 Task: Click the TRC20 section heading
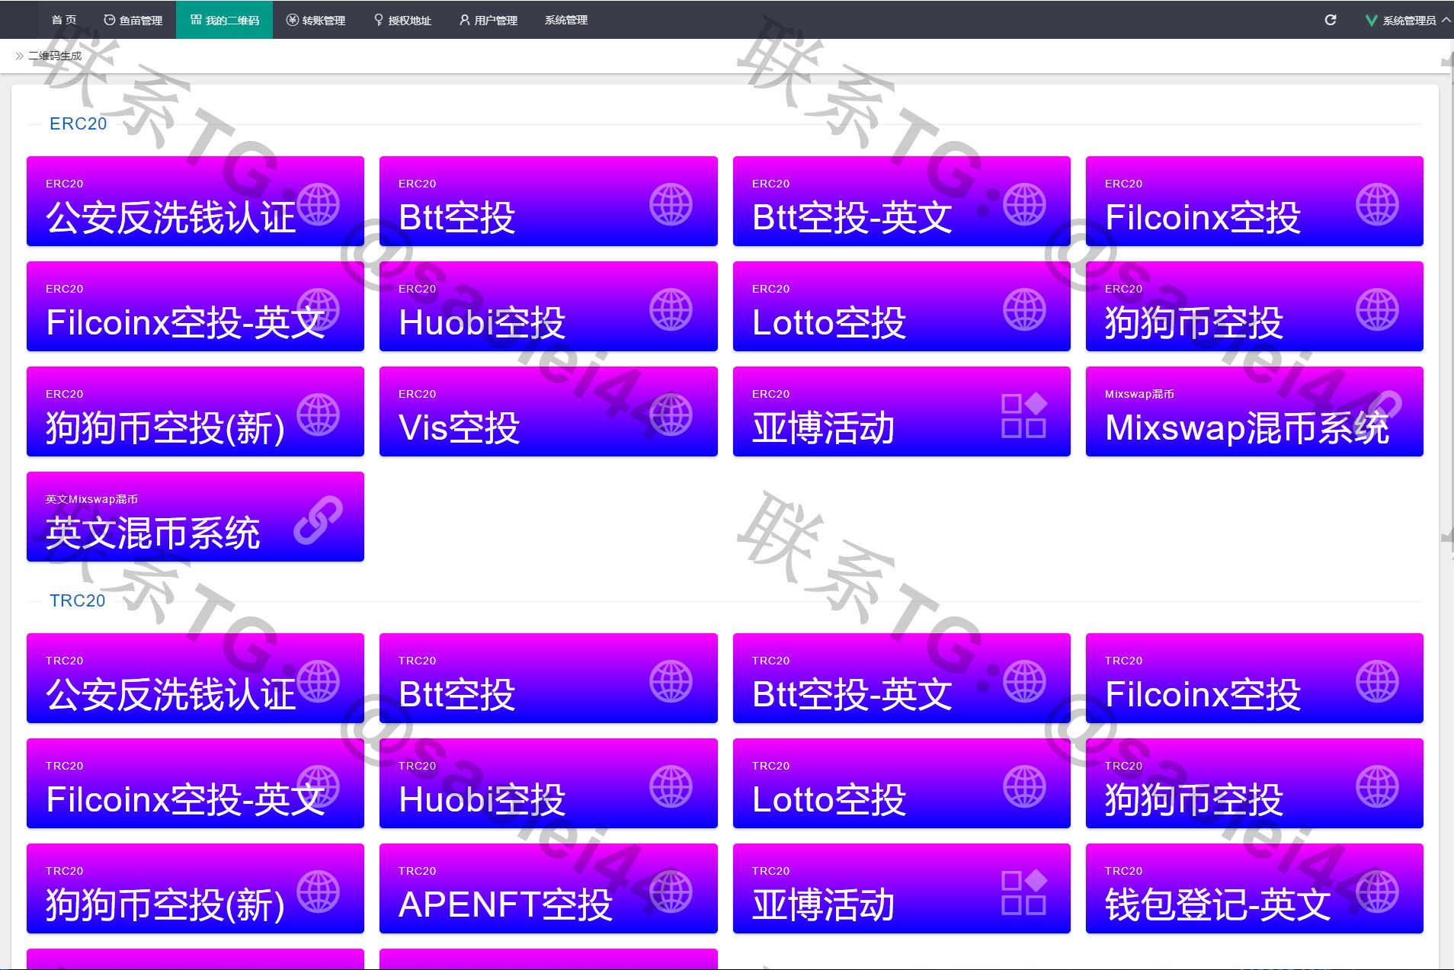[77, 600]
